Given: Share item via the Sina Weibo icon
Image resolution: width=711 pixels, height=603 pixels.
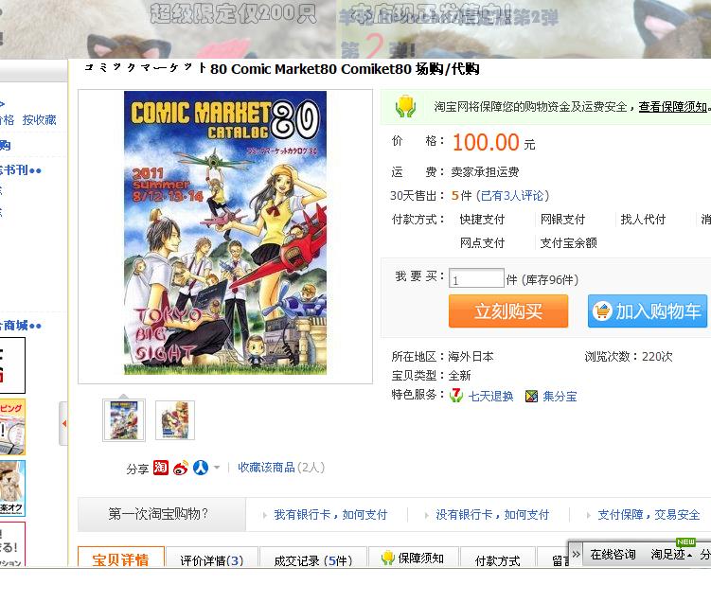Looking at the screenshot, I should (x=181, y=468).
